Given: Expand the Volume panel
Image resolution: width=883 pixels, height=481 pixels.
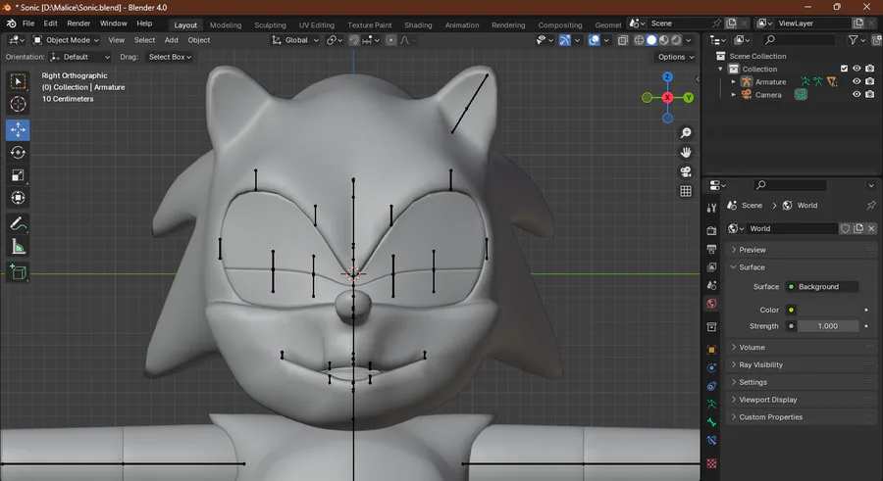Looking at the screenshot, I should [x=802, y=347].
